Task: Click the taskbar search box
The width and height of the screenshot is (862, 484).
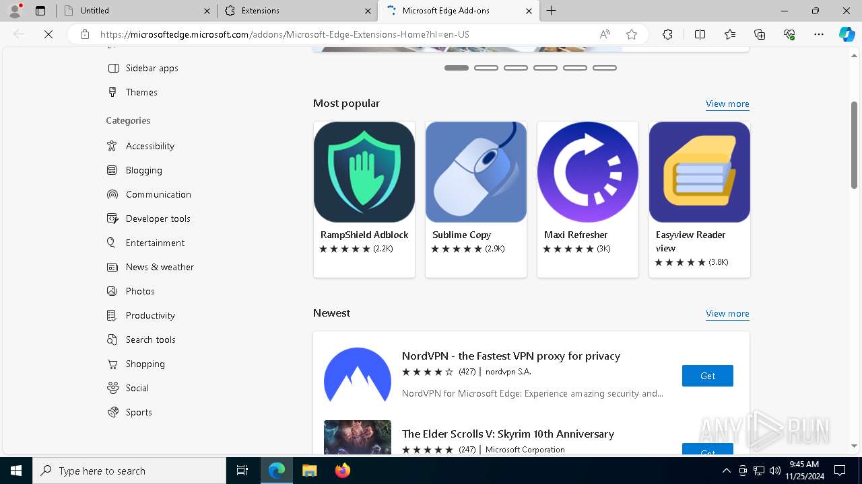Action: pyautogui.click(x=129, y=471)
